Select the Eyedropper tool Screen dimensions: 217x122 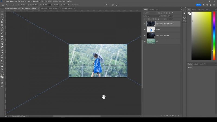point(2,28)
